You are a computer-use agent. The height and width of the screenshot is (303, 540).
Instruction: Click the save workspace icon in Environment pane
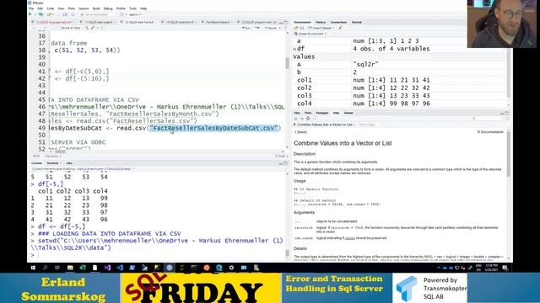click(302, 28)
